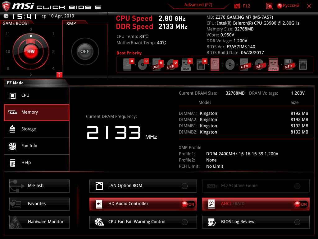Open Game Boost help question mark

(59, 75)
